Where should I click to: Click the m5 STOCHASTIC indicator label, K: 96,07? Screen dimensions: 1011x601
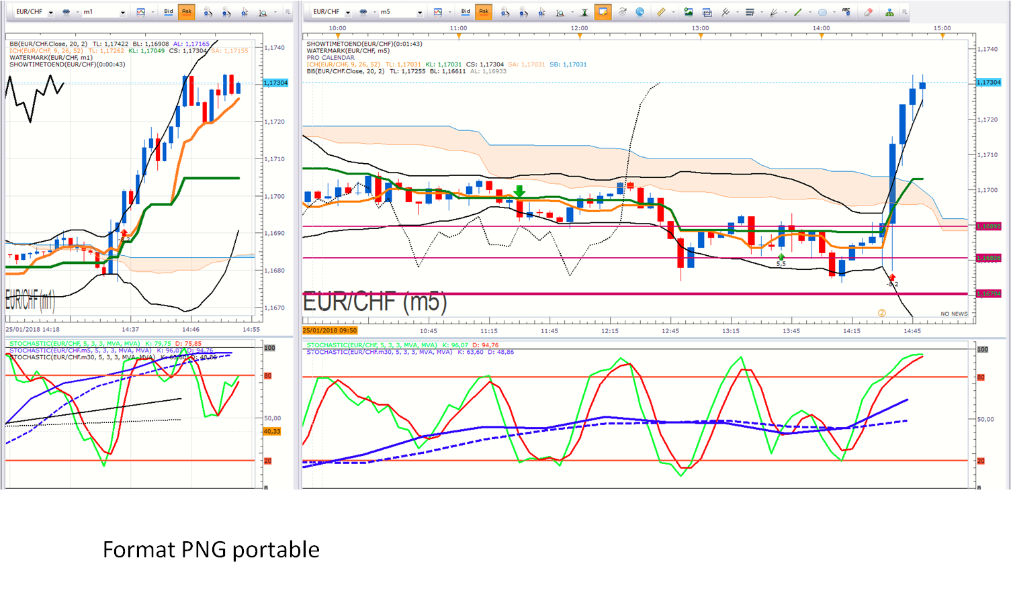tap(402, 345)
